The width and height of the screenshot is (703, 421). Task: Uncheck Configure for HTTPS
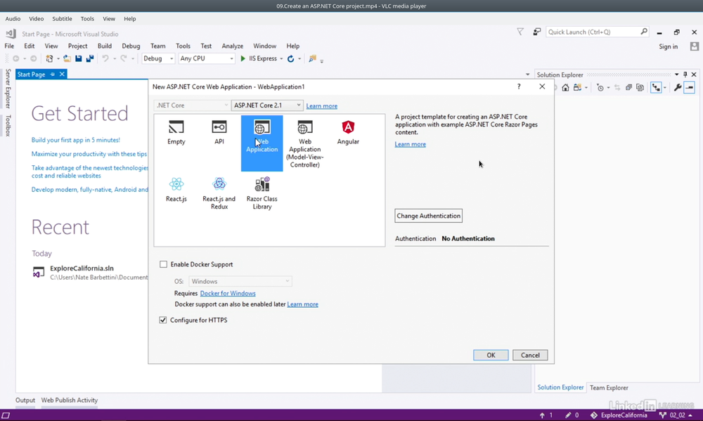(163, 320)
